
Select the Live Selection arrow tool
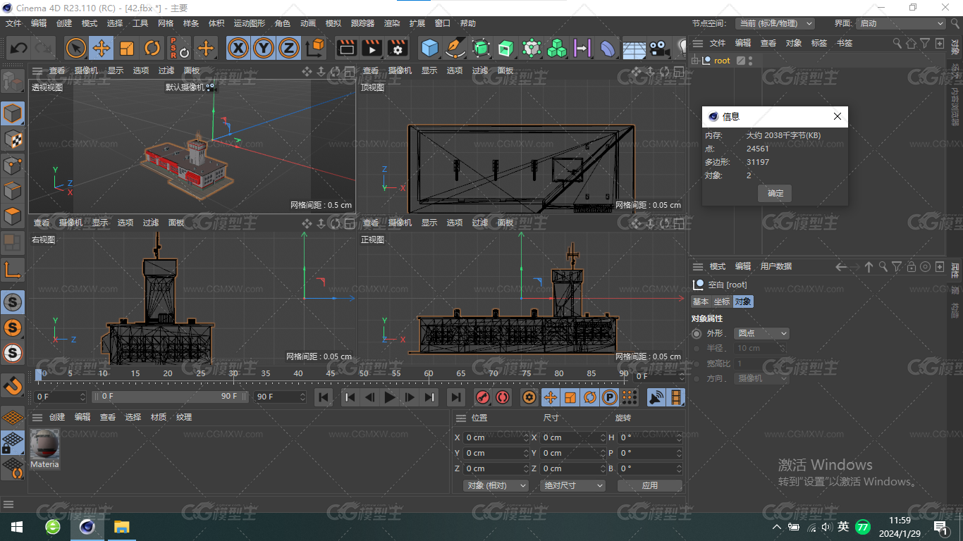click(76, 48)
